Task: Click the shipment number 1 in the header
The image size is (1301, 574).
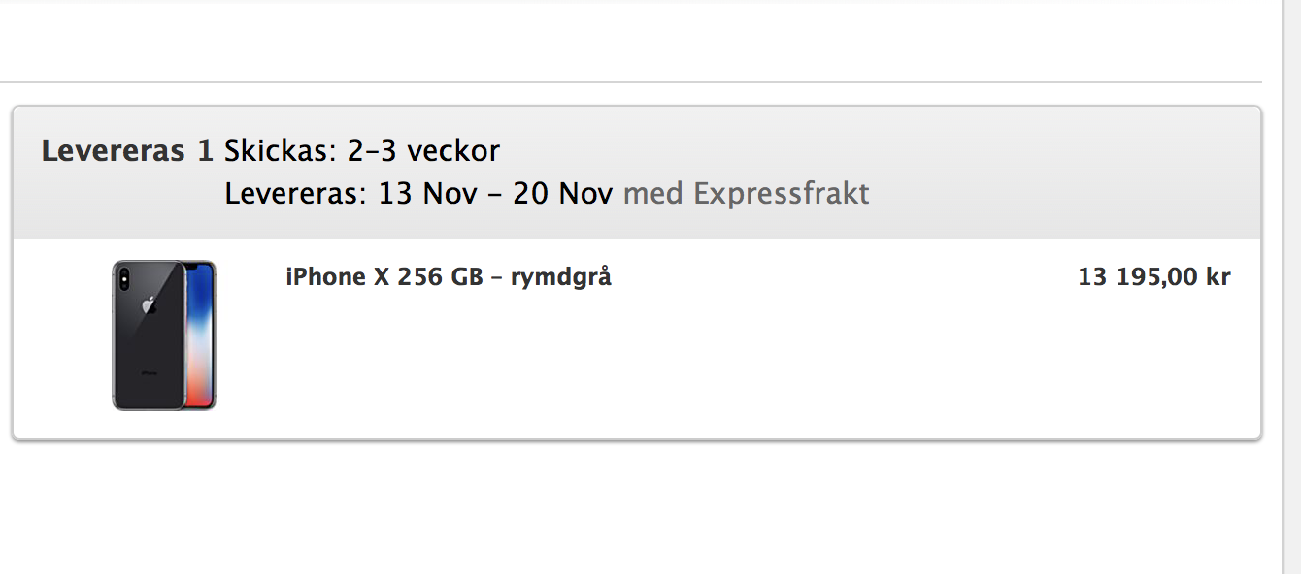Action: pyautogui.click(x=205, y=151)
